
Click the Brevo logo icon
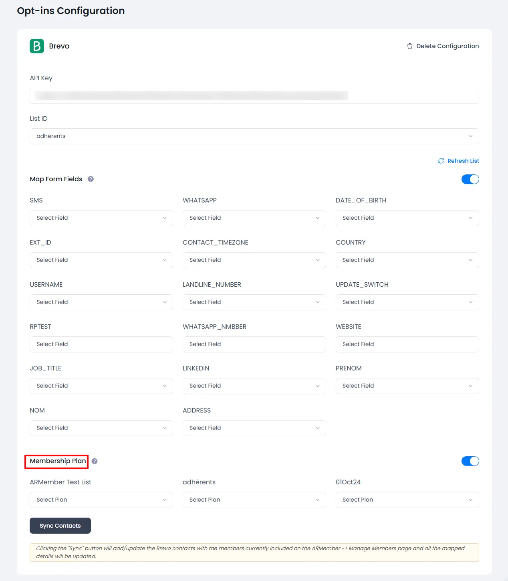coord(37,46)
